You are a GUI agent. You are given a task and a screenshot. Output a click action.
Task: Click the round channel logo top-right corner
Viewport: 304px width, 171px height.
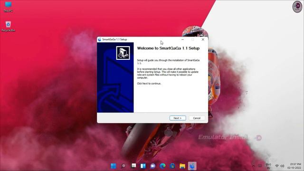coord(297,7)
